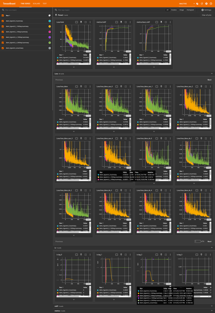The image size is (215, 313).
Task: Expand metrics/best_mAP card to full size
Action: point(166,22)
